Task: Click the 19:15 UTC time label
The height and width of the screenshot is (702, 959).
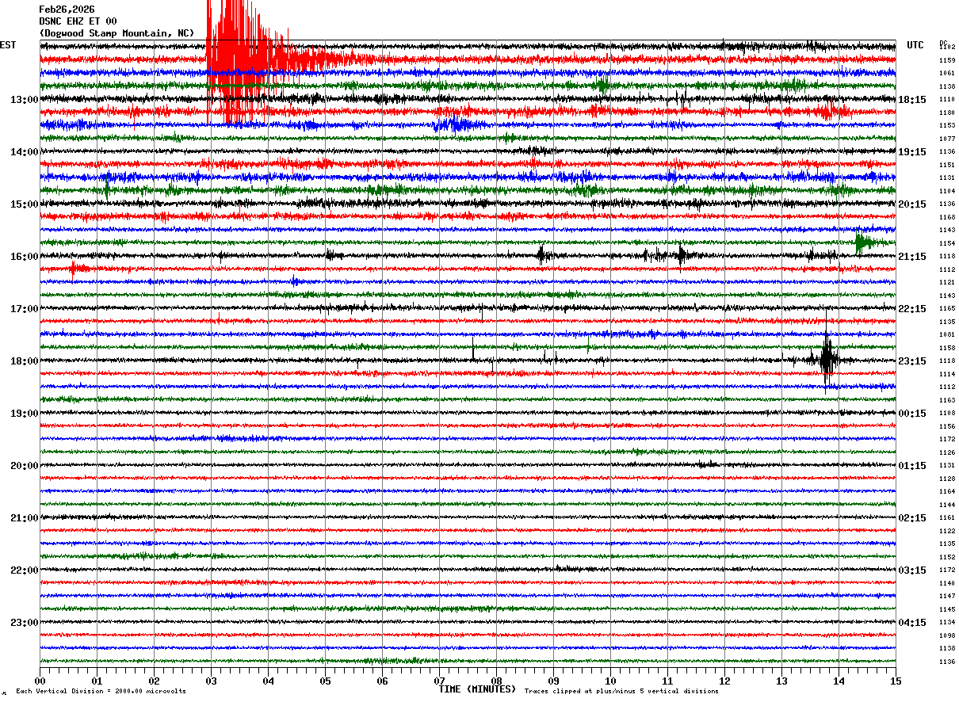Action: [912, 151]
